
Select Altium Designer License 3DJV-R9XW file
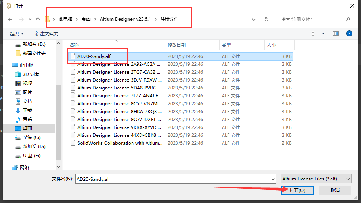[x=181, y=80]
